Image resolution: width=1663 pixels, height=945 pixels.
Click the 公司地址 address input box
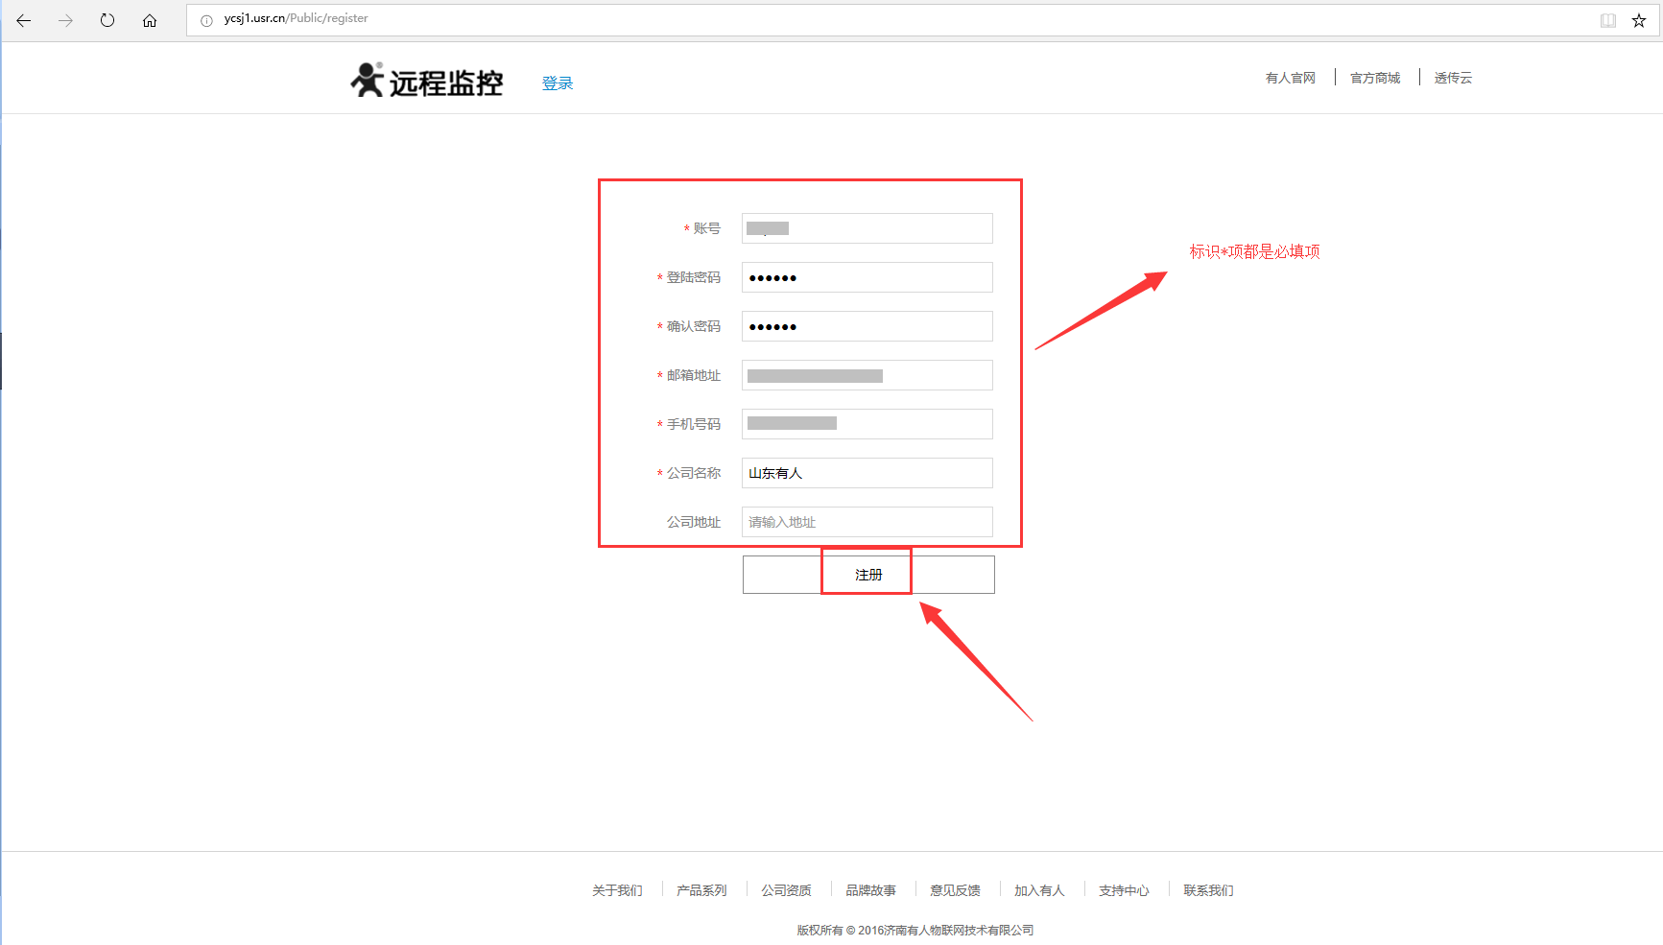[867, 522]
